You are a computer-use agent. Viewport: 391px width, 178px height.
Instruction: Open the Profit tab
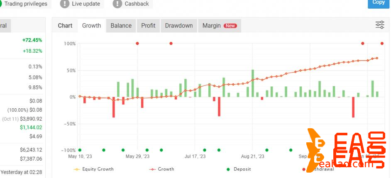click(x=148, y=26)
